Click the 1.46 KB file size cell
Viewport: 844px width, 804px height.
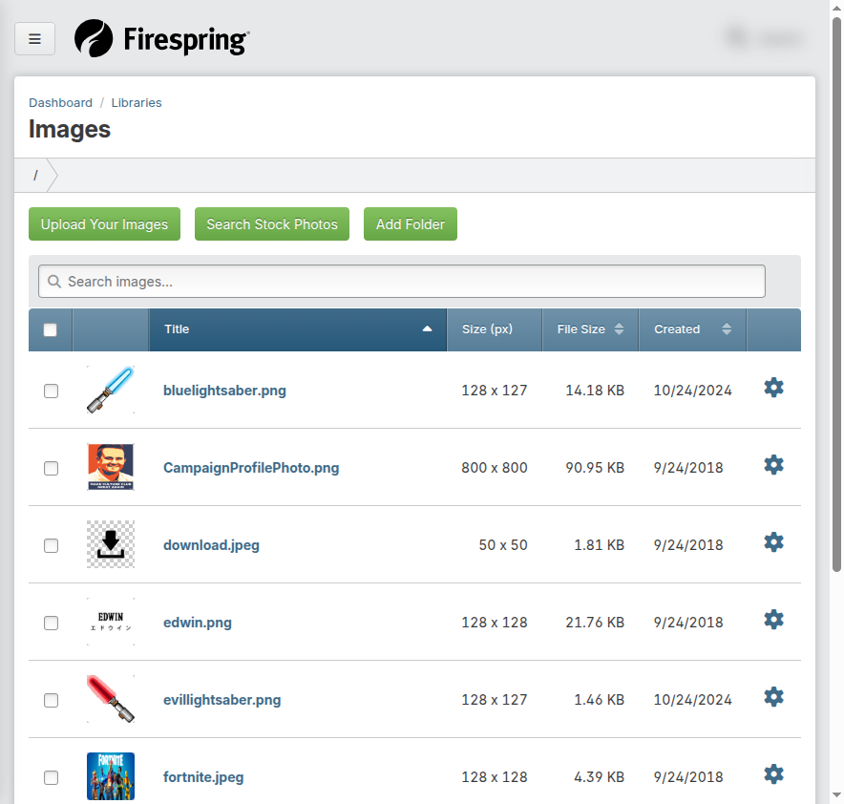tap(599, 700)
